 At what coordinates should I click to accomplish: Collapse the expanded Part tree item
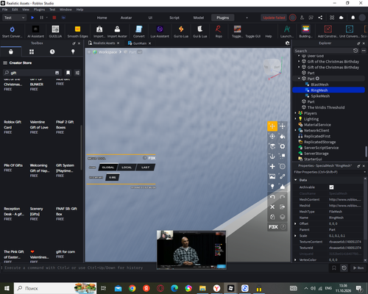299,79
